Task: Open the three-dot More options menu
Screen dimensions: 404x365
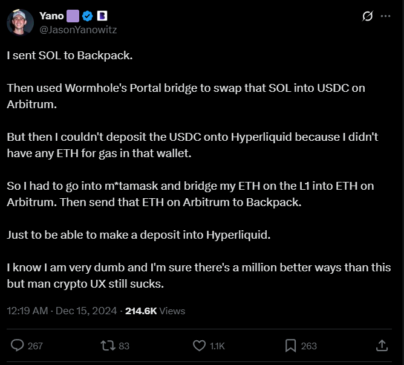Action: [x=385, y=16]
